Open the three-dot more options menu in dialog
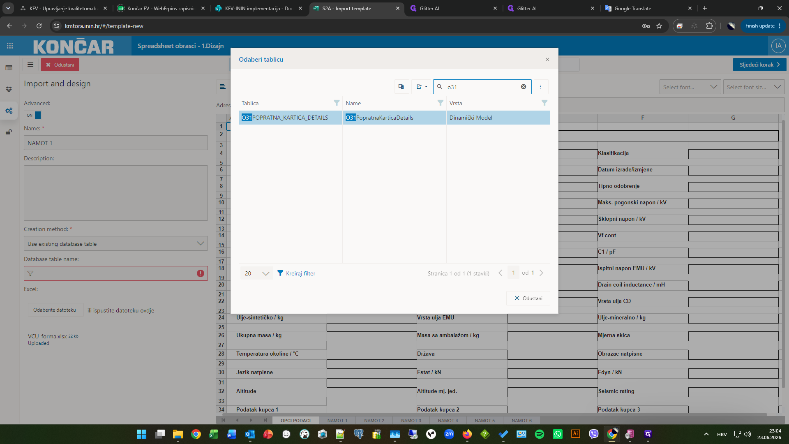789x444 pixels. [540, 87]
